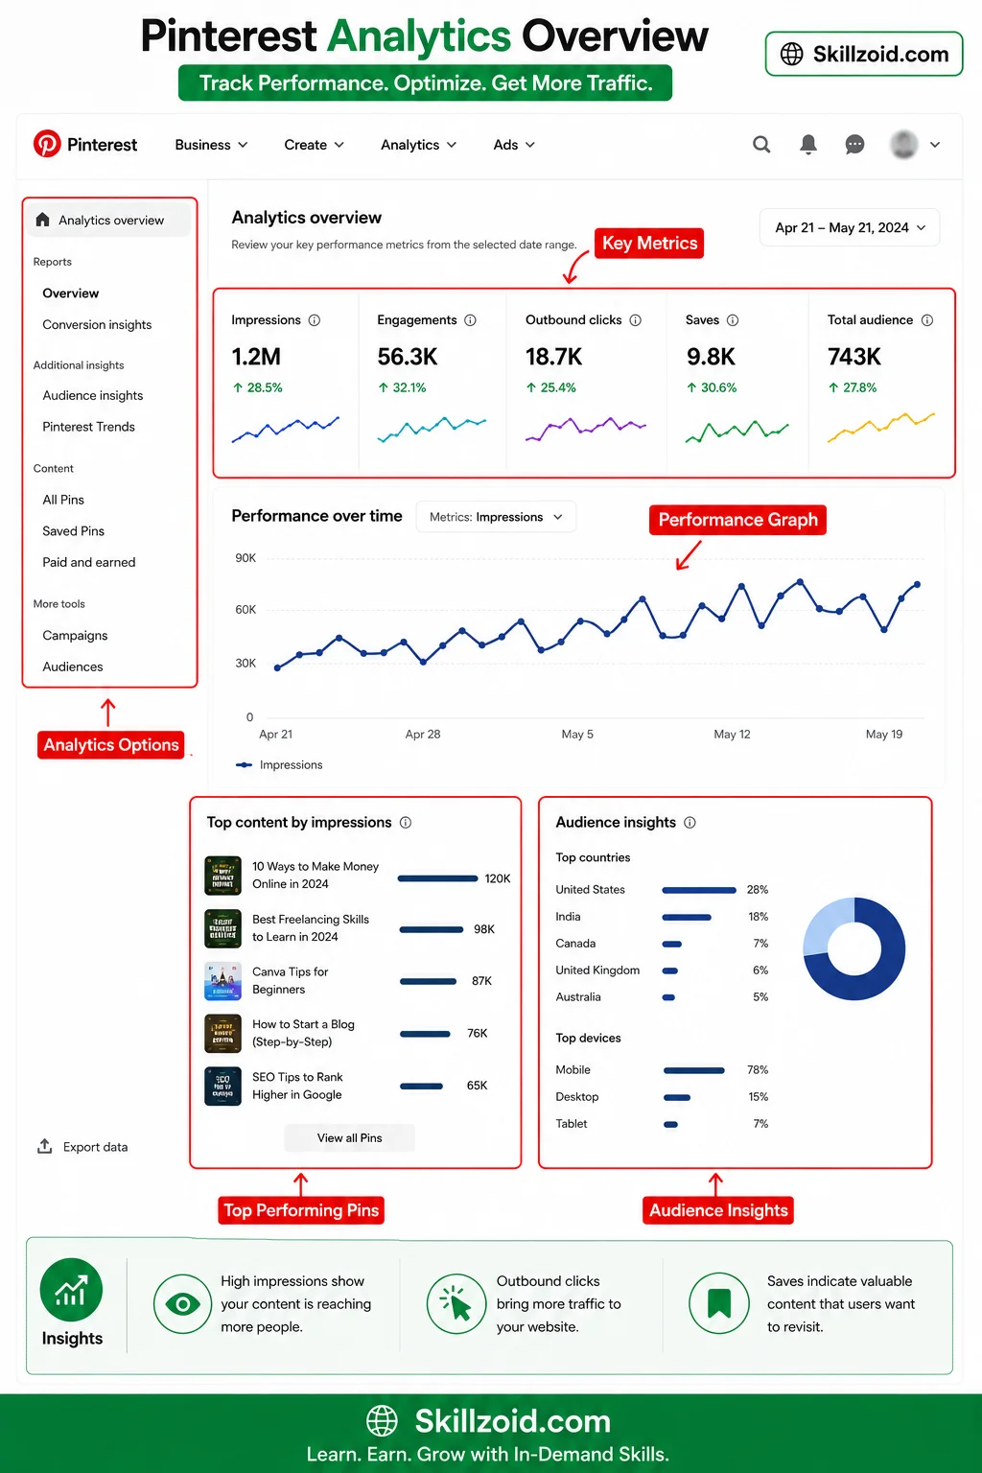Open the Business dropdown menu
Screen dimensions: 982x1473
tap(212, 145)
